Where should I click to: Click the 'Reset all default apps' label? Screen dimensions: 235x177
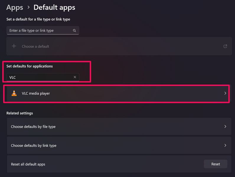(x=28, y=164)
